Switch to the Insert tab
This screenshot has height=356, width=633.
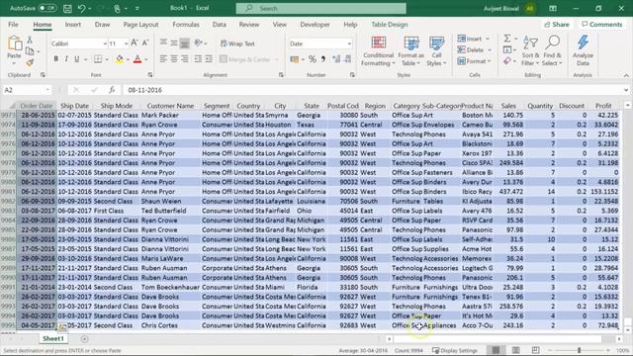click(x=72, y=24)
